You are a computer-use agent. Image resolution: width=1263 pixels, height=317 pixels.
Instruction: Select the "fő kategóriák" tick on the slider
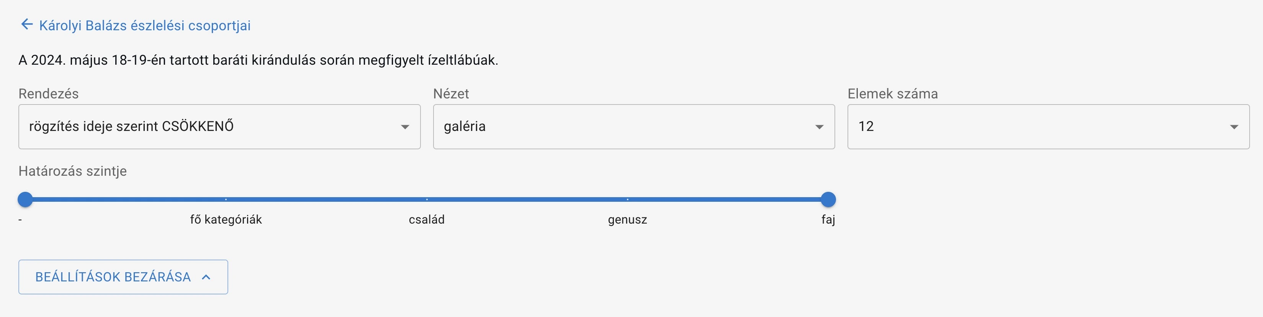point(226,199)
